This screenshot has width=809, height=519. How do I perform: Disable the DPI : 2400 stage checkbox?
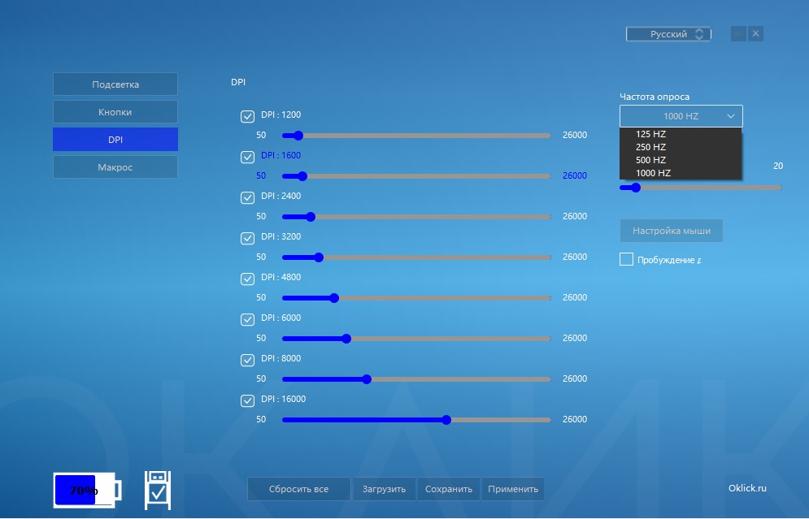coord(248,198)
